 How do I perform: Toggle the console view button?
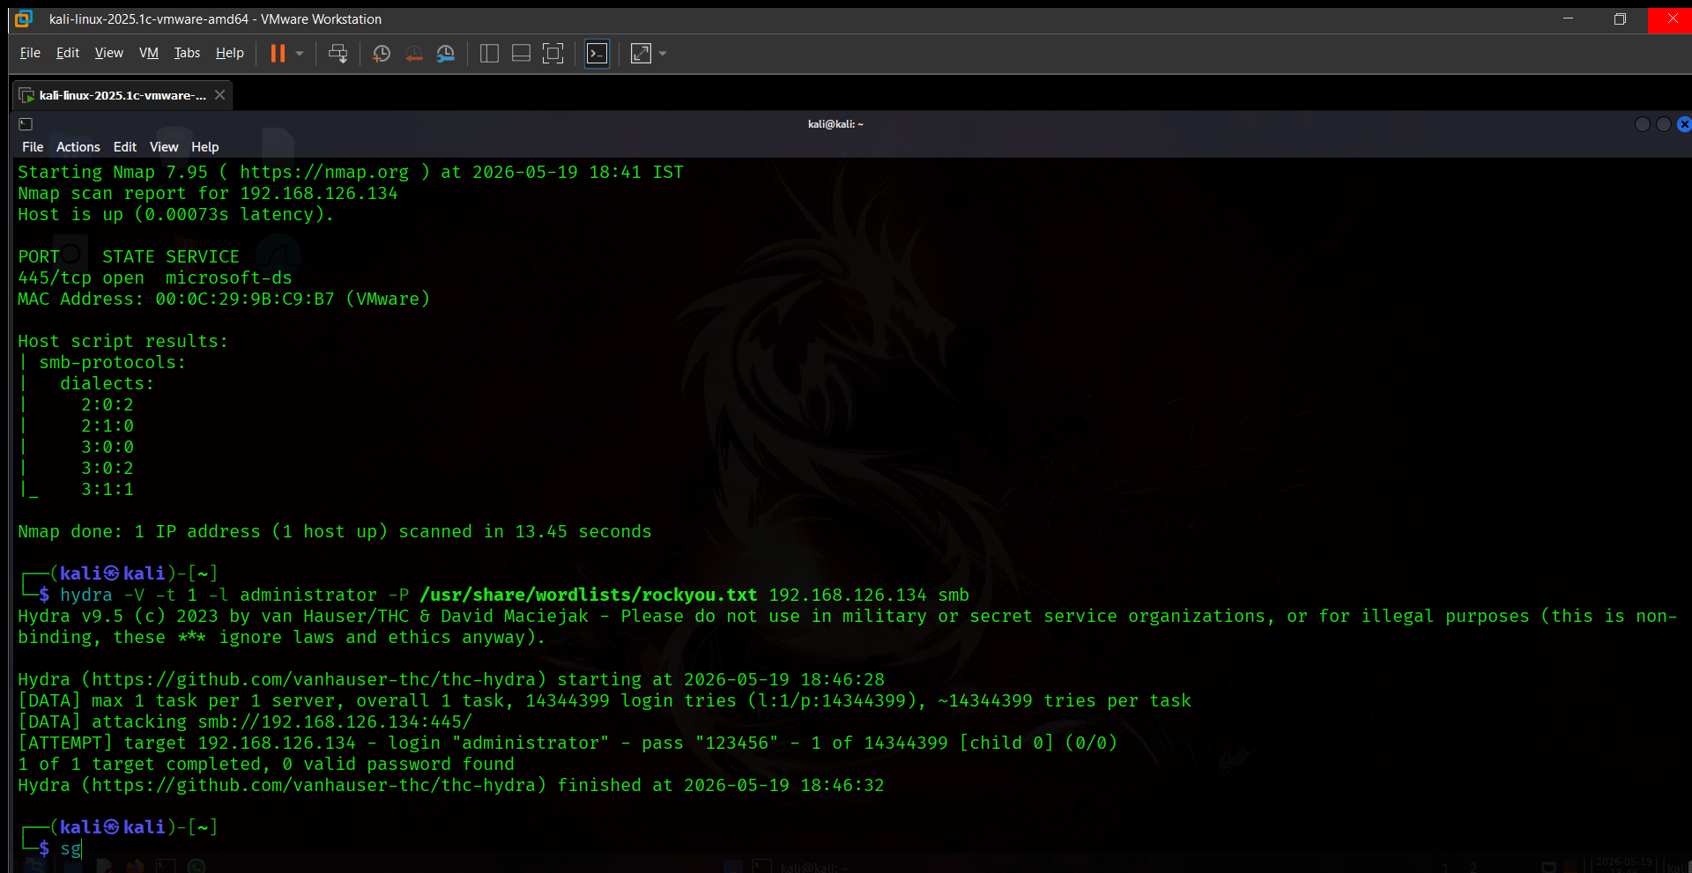tap(597, 54)
